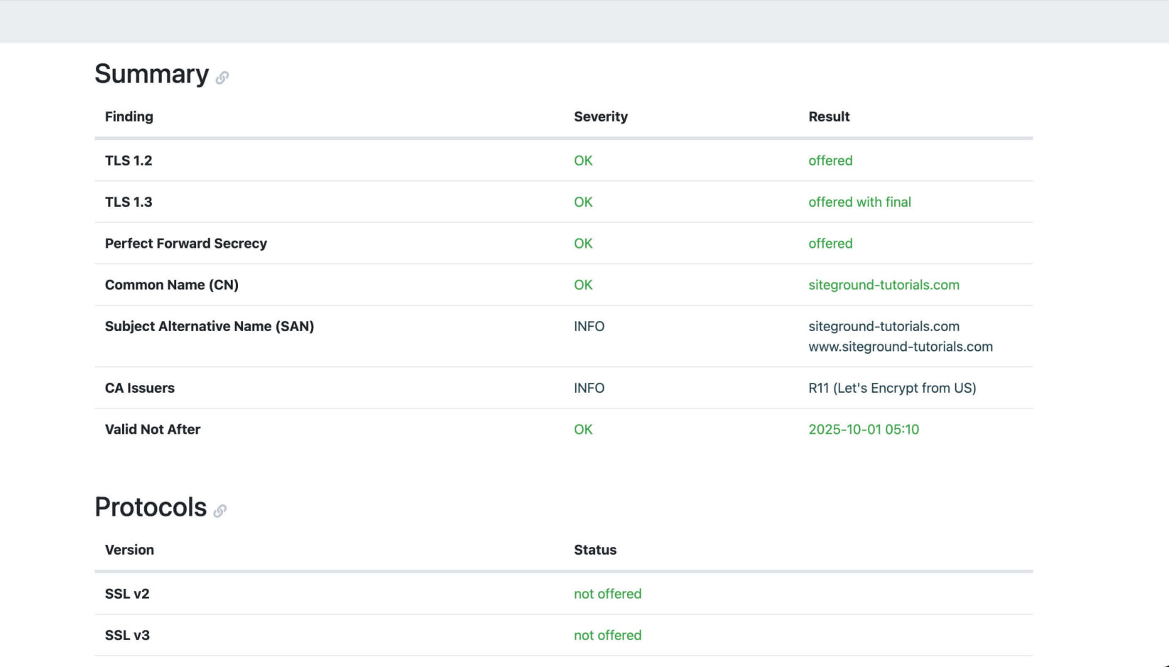Click INFO severity for CA Issuers
This screenshot has height=667, width=1169.
click(589, 388)
